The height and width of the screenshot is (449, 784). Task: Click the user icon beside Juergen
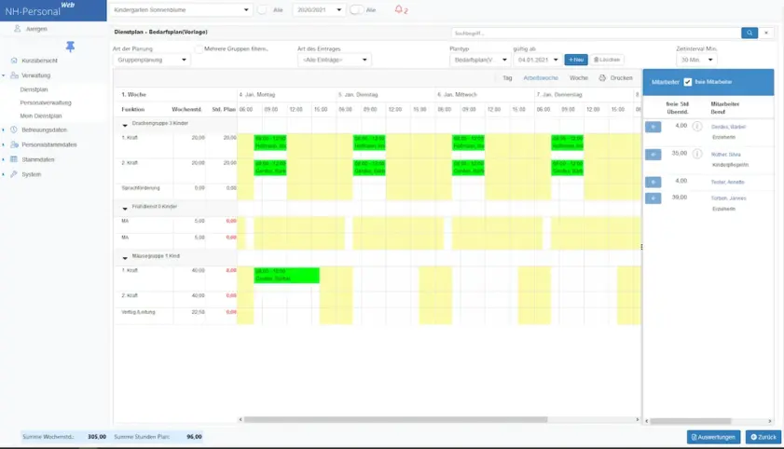click(x=18, y=29)
